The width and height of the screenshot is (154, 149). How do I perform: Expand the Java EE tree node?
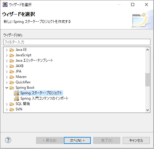(x=7, y=50)
